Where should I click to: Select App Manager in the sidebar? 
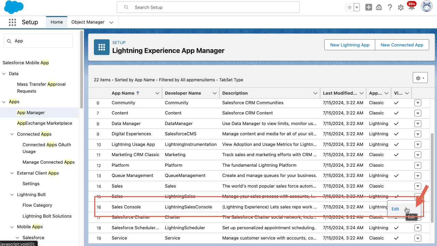click(31, 113)
